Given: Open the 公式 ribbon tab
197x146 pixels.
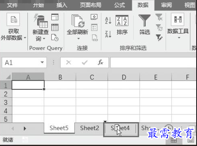Looking at the screenshot, I should click(x=119, y=5).
